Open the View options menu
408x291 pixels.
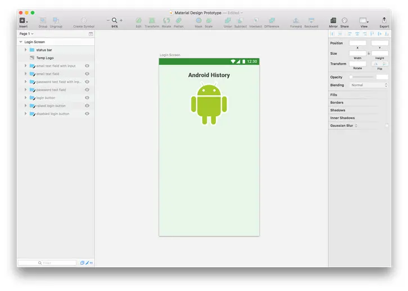[x=364, y=20]
